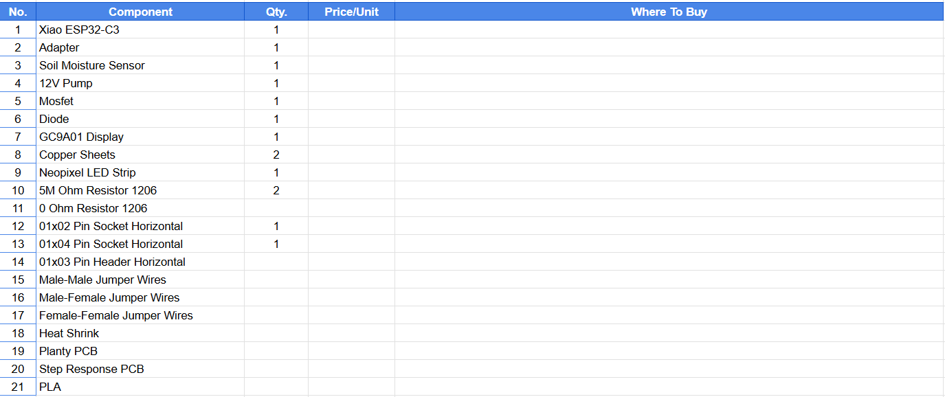Click the Where To Buy cell for Mosfet
This screenshot has width=945, height=397.
tap(669, 101)
